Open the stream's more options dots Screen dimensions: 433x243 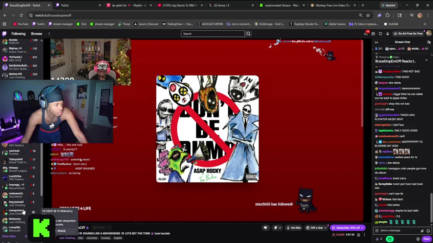364,235
